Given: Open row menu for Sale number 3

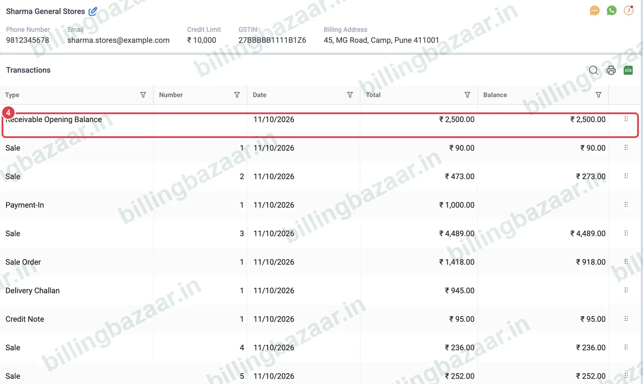Looking at the screenshot, I should click(x=626, y=233).
